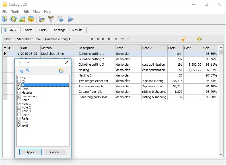Jump to the last record with navigator
Image resolution: width=226 pixels, height=165 pixels.
coord(110,39)
